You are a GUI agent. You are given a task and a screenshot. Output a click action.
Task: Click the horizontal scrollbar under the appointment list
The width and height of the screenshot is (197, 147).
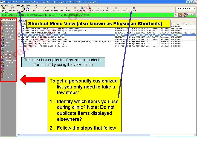[85, 135]
